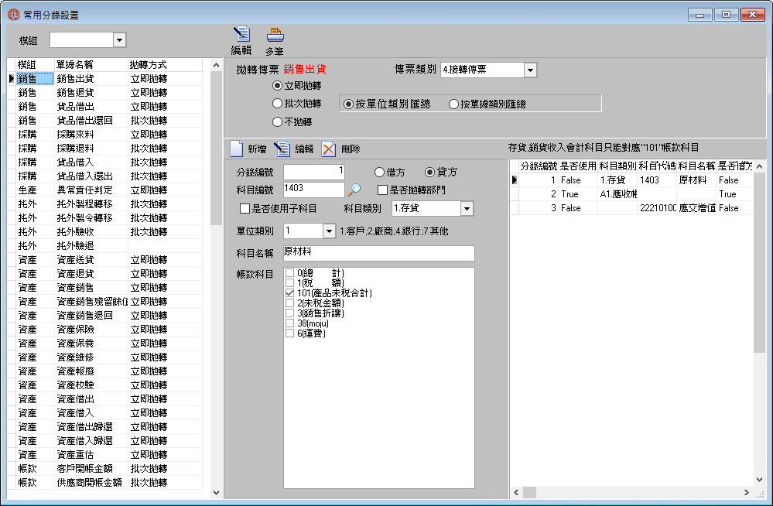Click the 新增 new entry icon
The image size is (773, 506).
[x=237, y=149]
